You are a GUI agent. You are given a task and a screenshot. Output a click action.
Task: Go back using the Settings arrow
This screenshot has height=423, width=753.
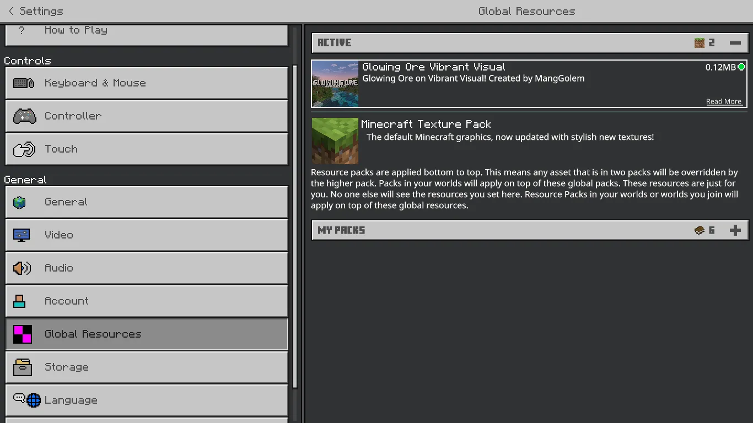pyautogui.click(x=11, y=11)
